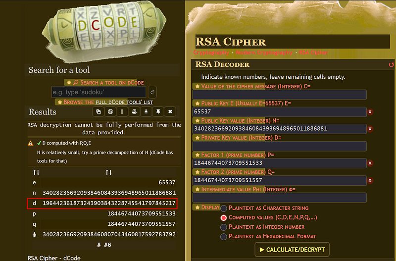The width and height of the screenshot is (396, 261).
Task: Sort results by the second column arrows
Action: click(108, 172)
